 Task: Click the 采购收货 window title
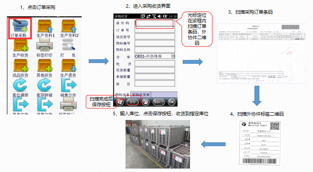(x=121, y=16)
